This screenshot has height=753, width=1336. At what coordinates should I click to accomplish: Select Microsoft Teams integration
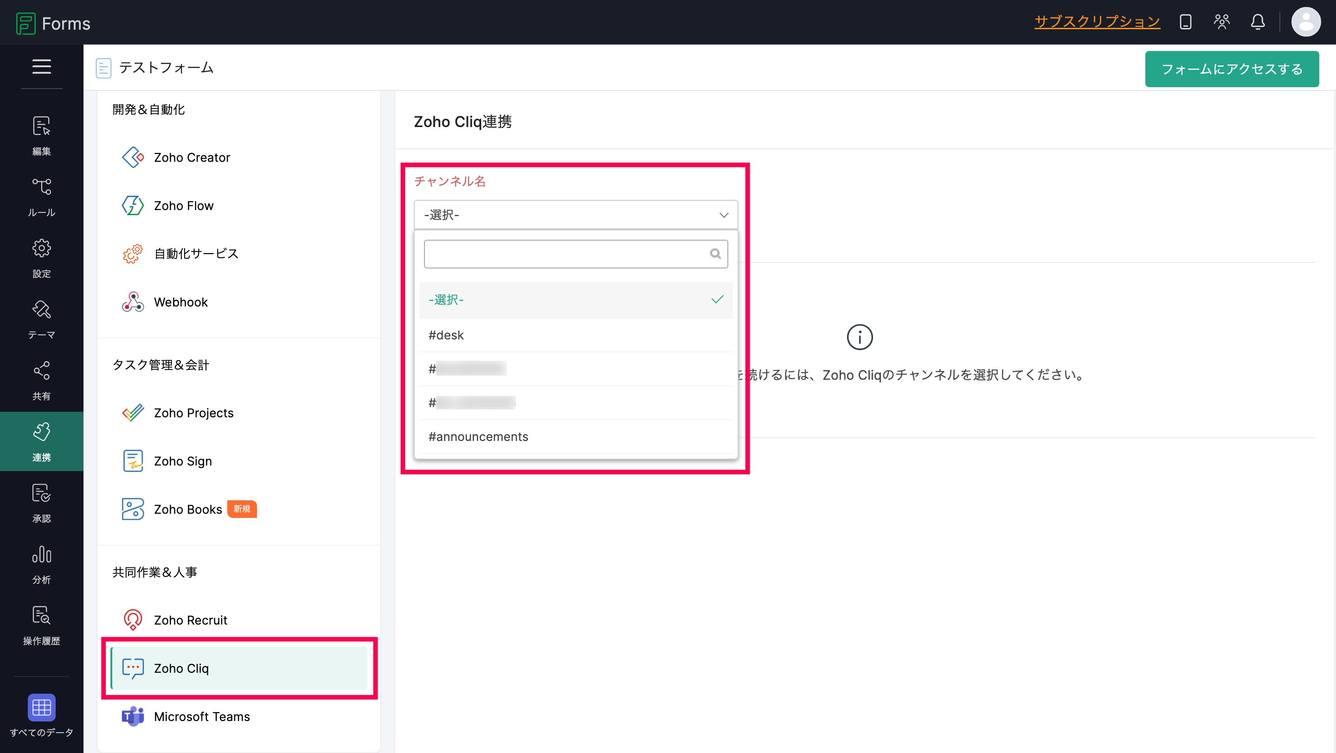[x=239, y=716]
